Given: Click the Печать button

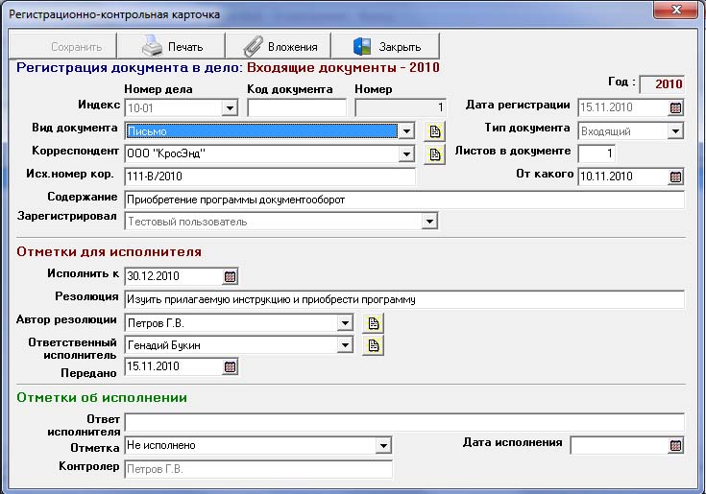Looking at the screenshot, I should point(171,46).
